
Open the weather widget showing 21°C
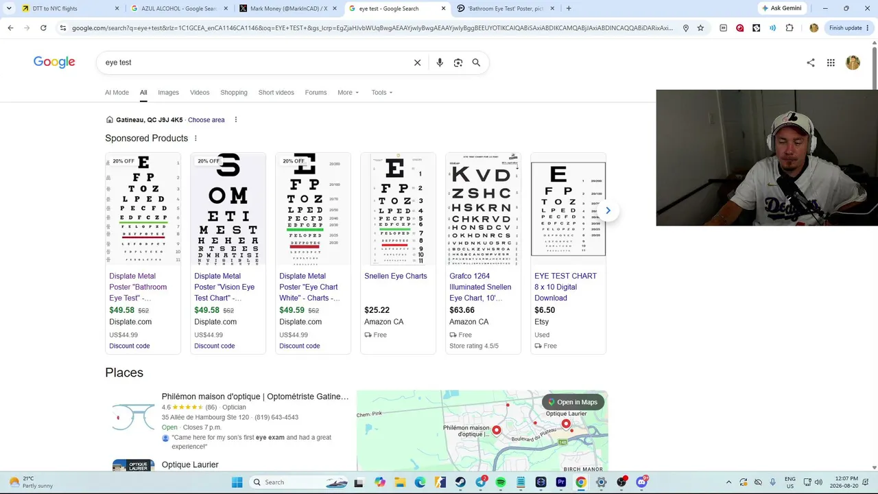(31, 482)
